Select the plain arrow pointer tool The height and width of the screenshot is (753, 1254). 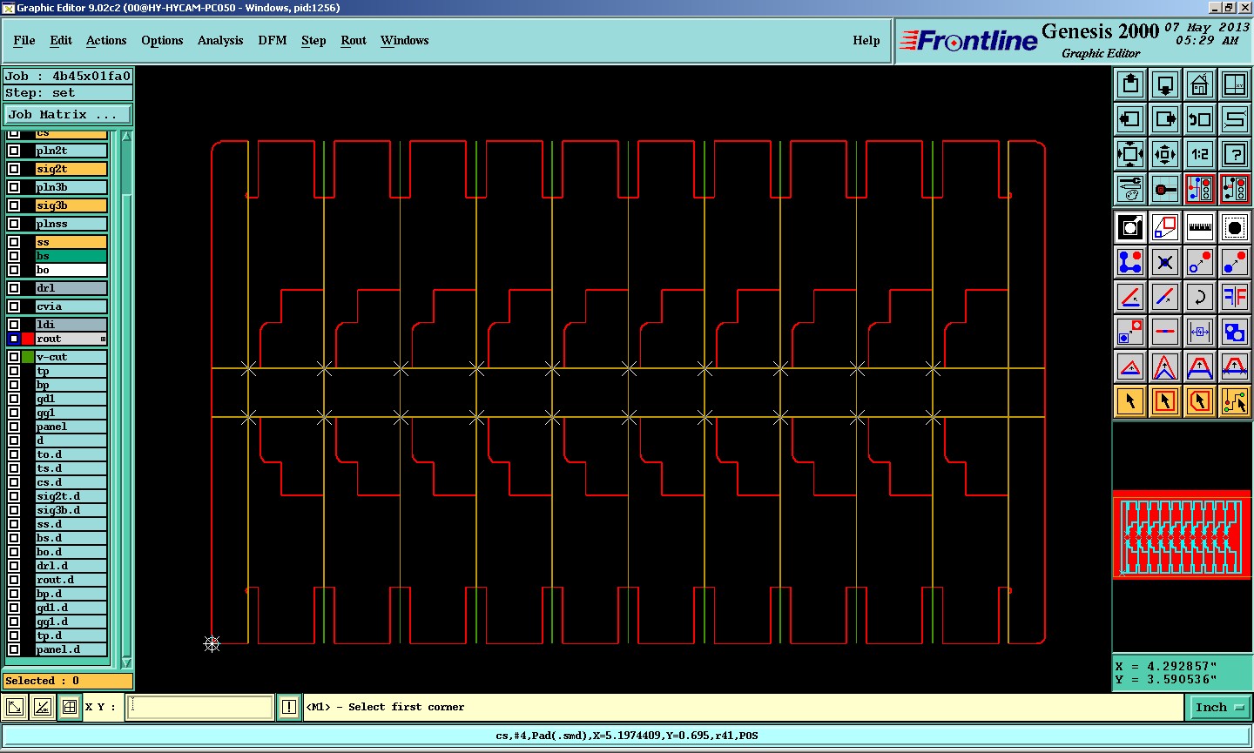tap(1130, 401)
